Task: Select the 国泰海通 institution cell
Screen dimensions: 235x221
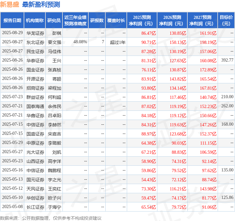Action: click(35, 106)
